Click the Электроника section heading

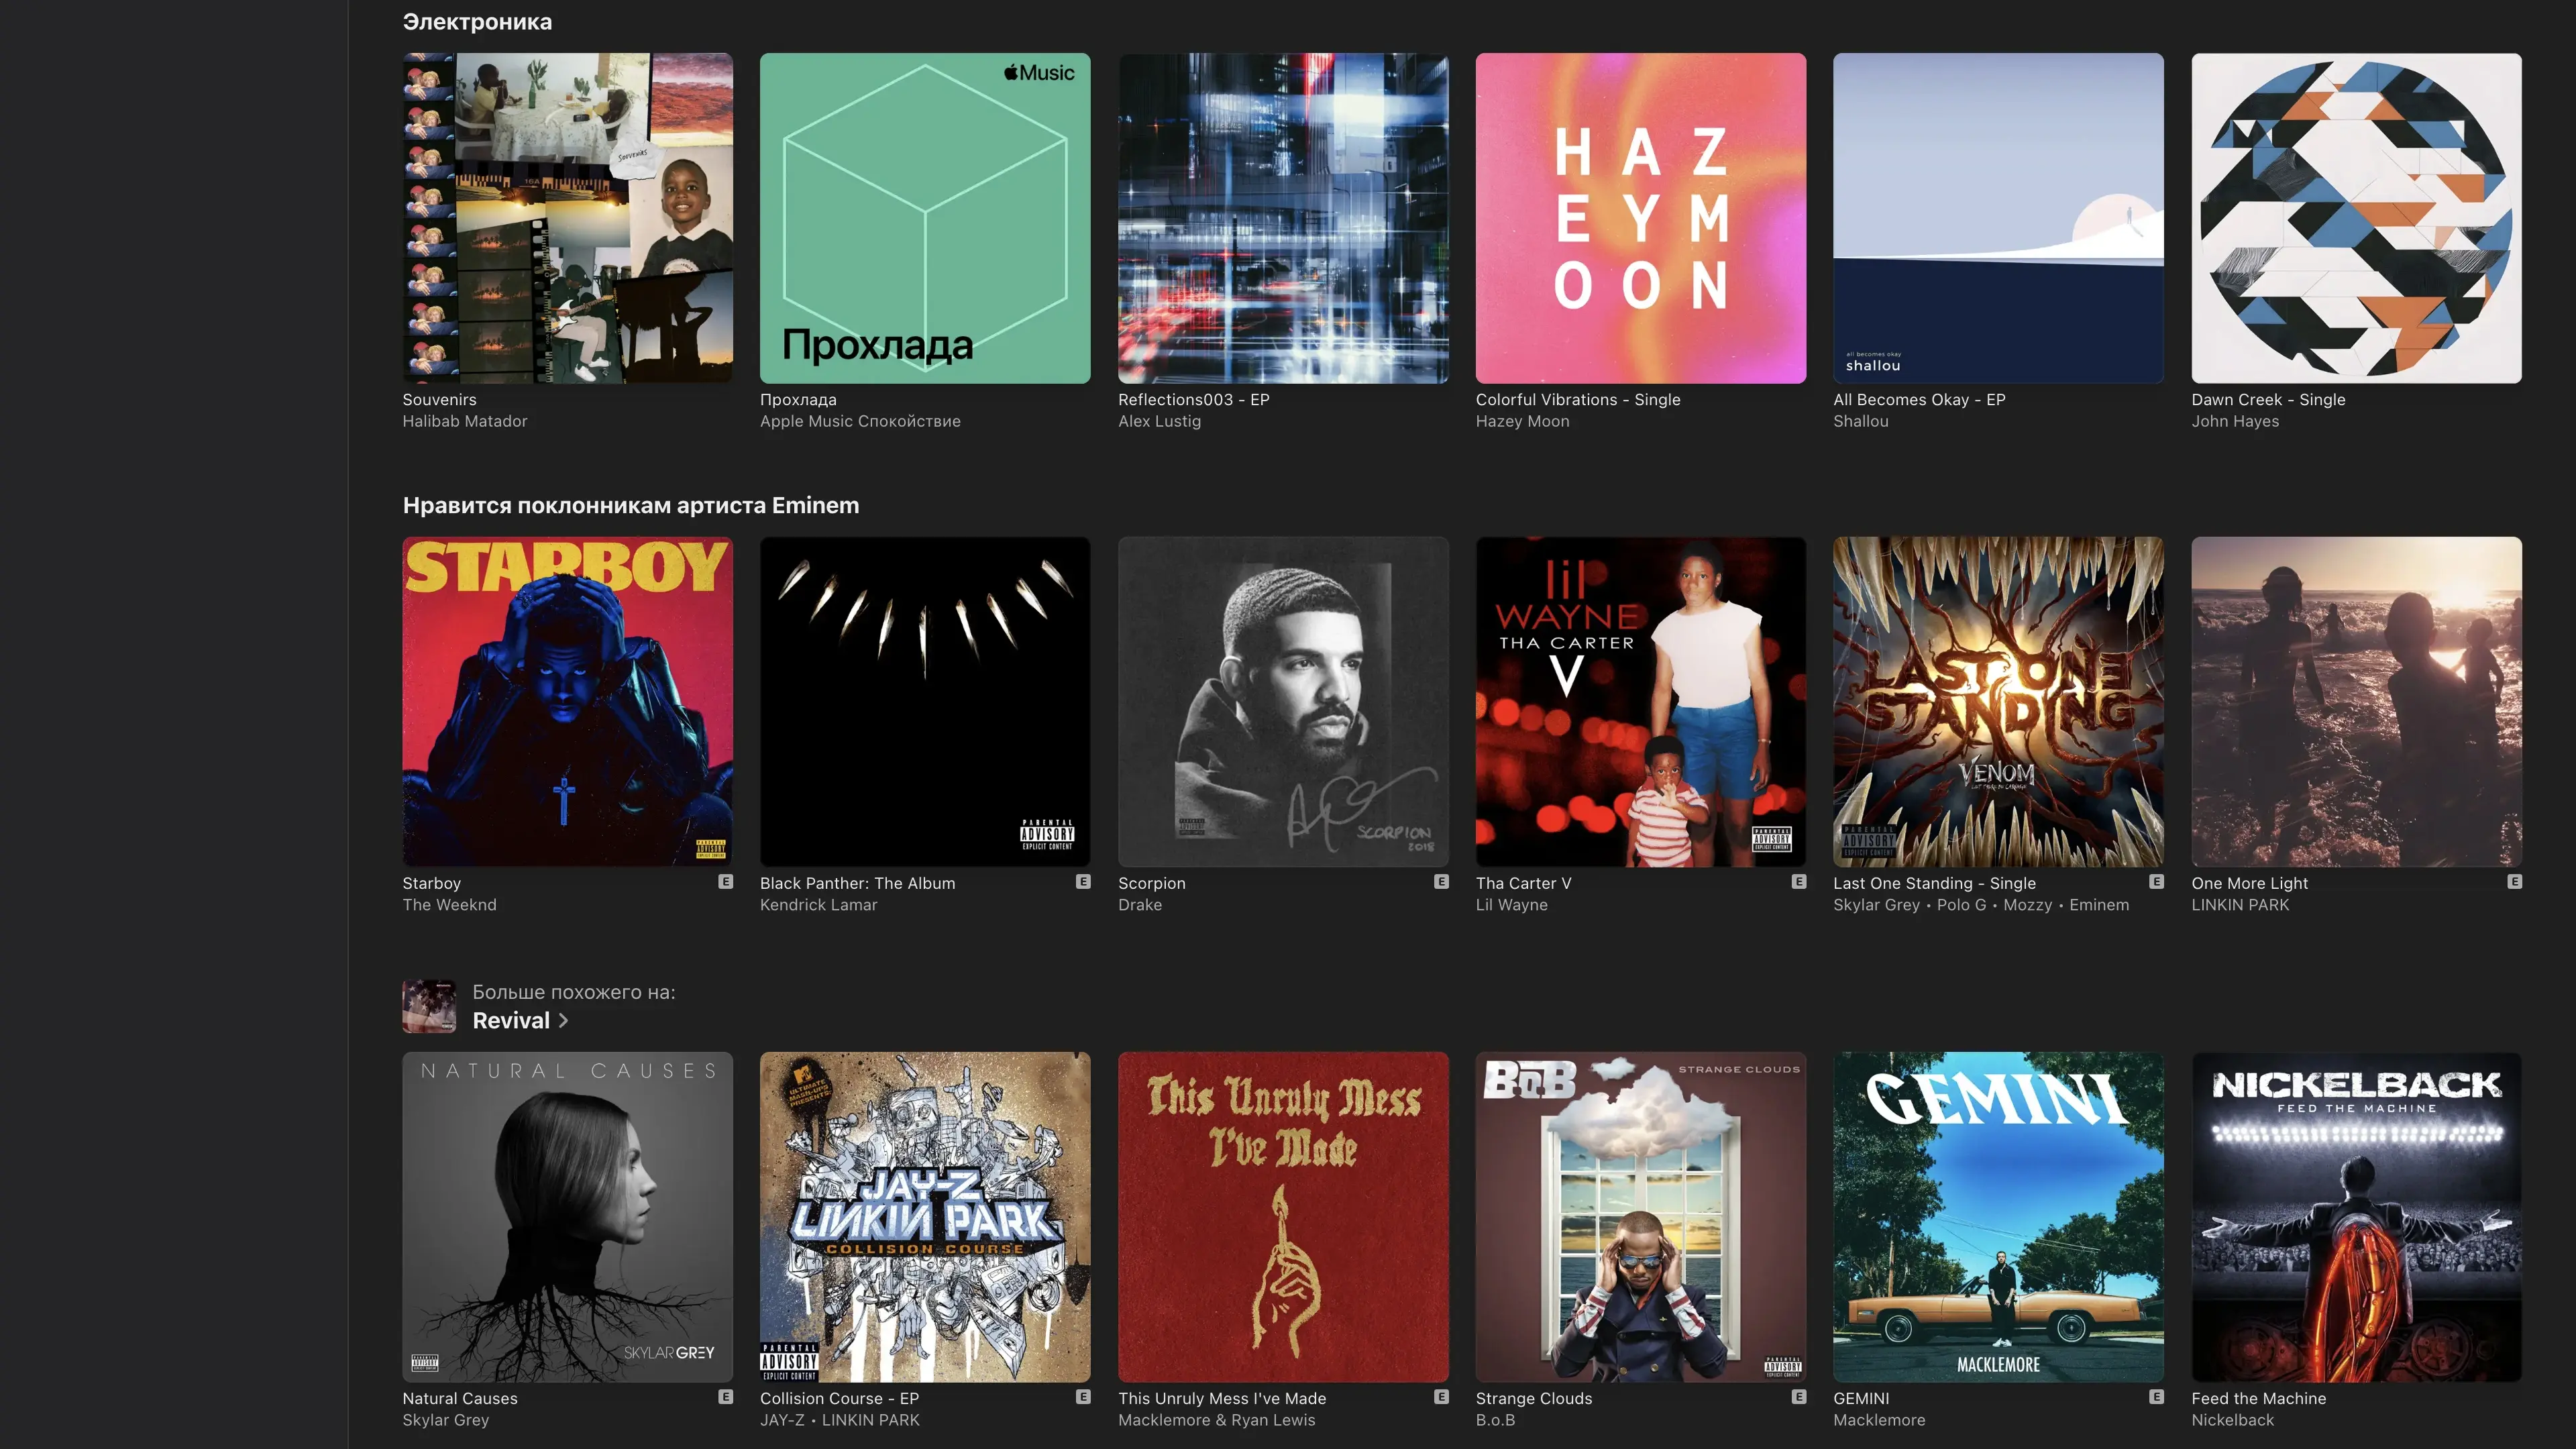coord(477,22)
